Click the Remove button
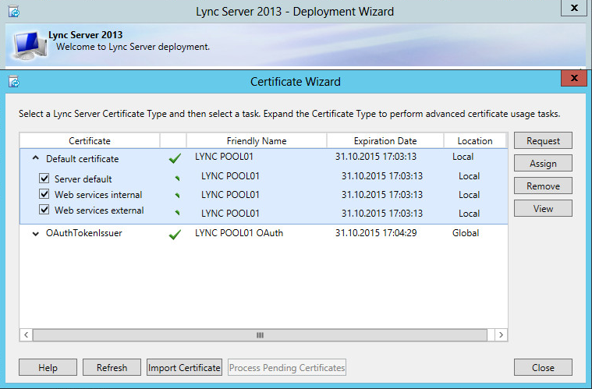The image size is (592, 389). point(543,186)
